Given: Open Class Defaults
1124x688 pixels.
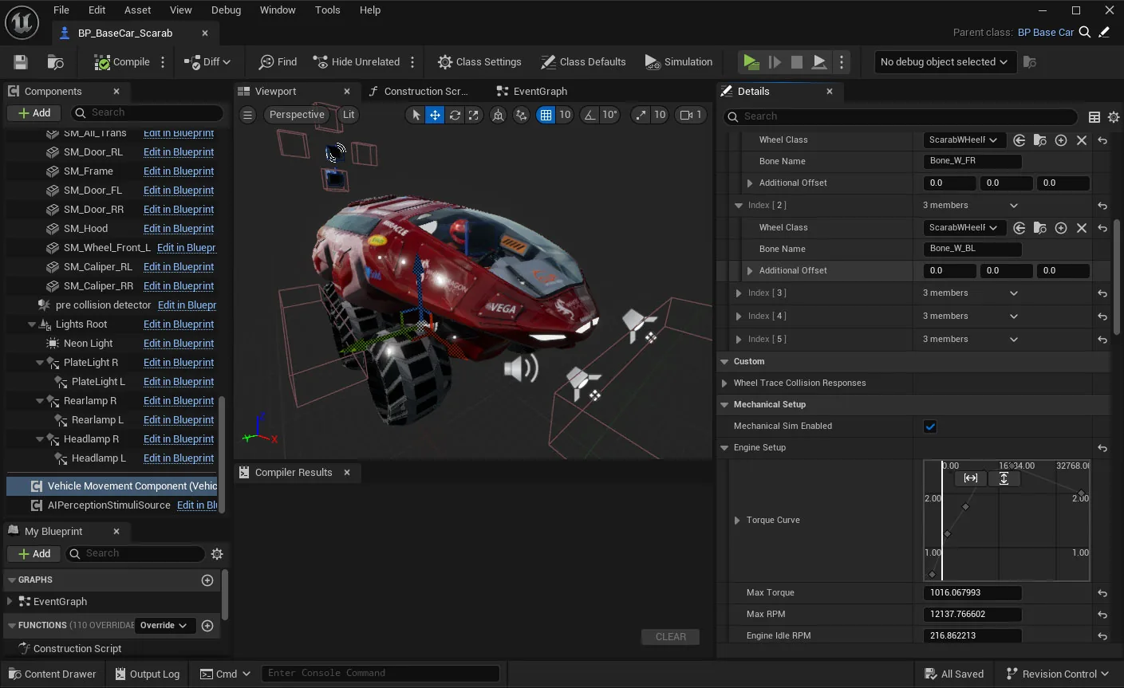Looking at the screenshot, I should tap(583, 61).
